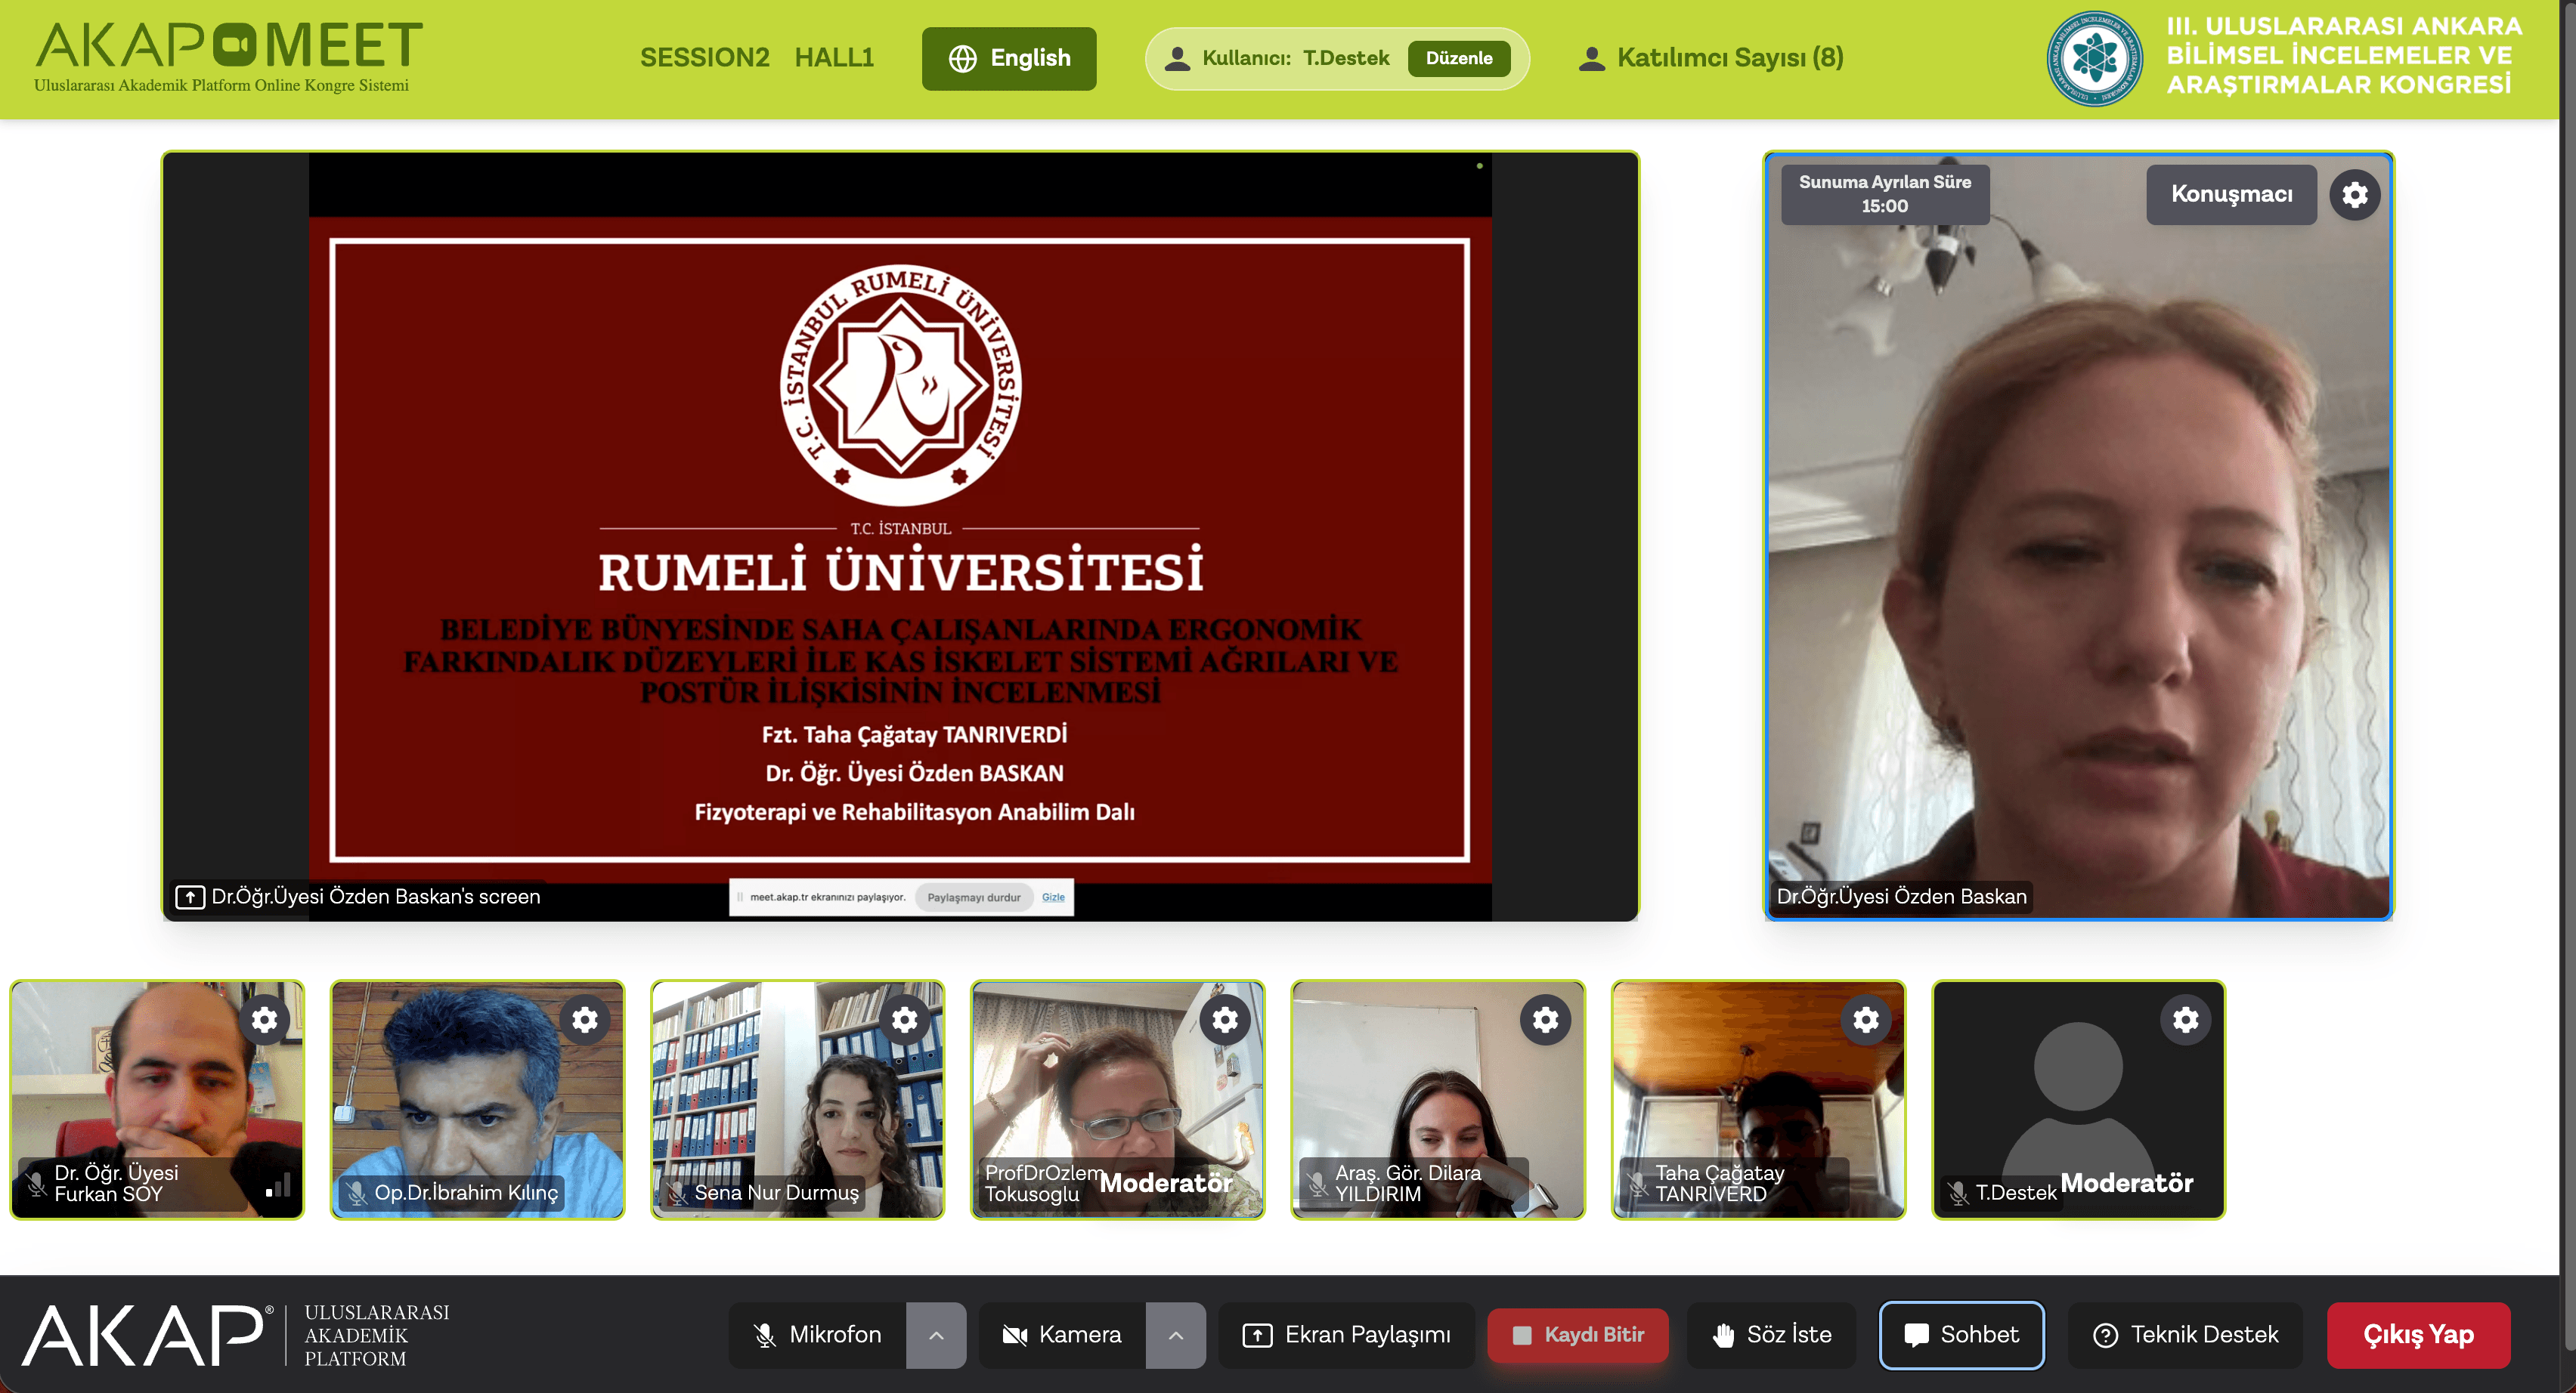
Task: Click muted mic icon on Sena Nur Durmuş tile
Action: pyautogui.click(x=677, y=1192)
